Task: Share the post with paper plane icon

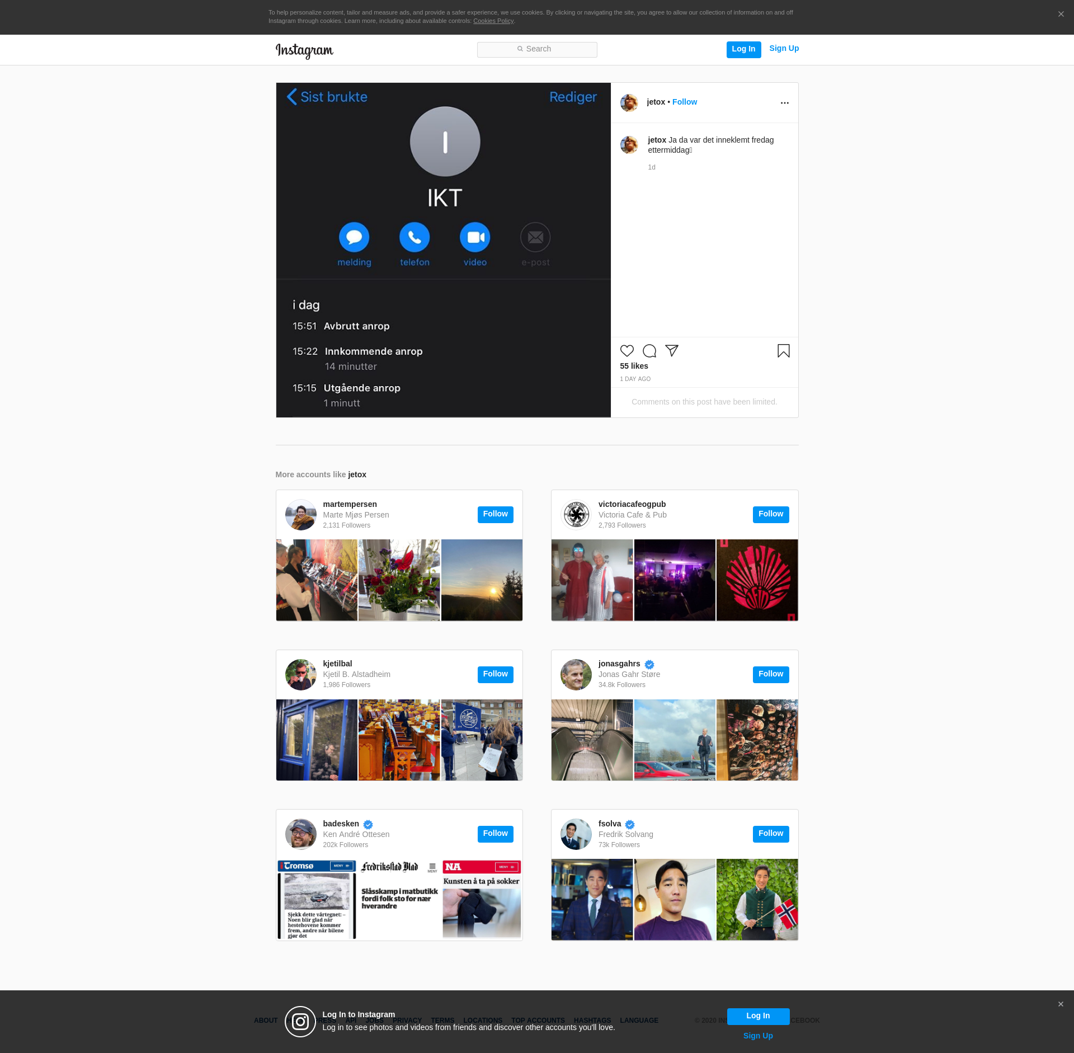Action: point(672,351)
